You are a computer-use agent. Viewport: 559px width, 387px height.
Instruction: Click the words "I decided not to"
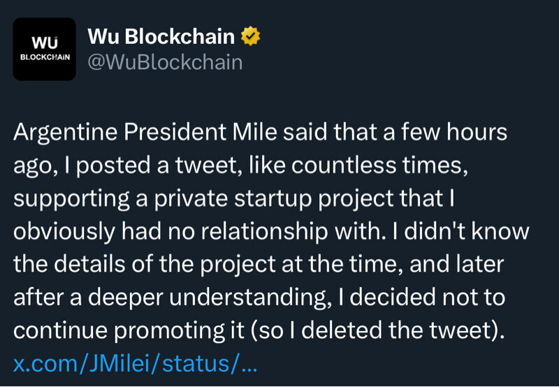point(419,298)
